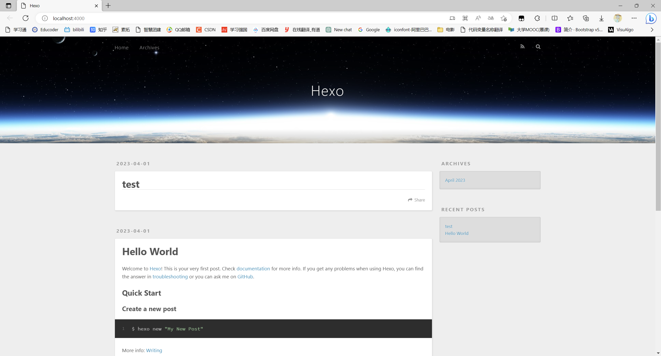Open the cast to device icon
Image resolution: width=661 pixels, height=356 pixels.
pos(452,18)
